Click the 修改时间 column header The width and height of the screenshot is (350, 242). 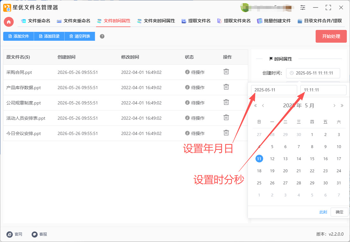tap(130, 57)
